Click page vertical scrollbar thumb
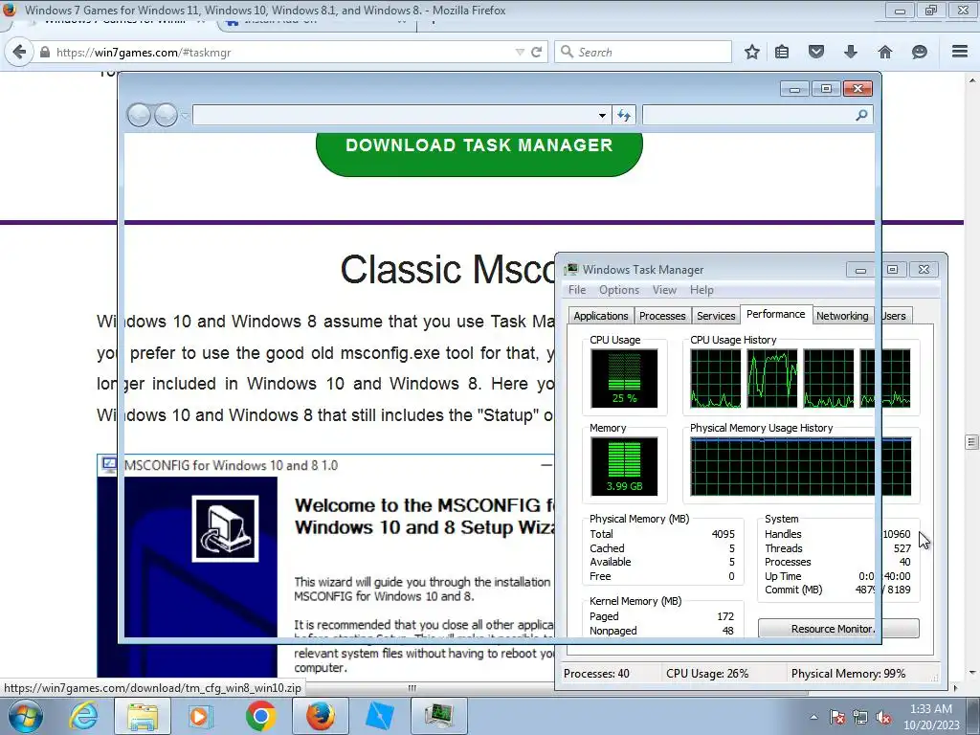Viewport: 980px width, 735px height. (x=971, y=442)
